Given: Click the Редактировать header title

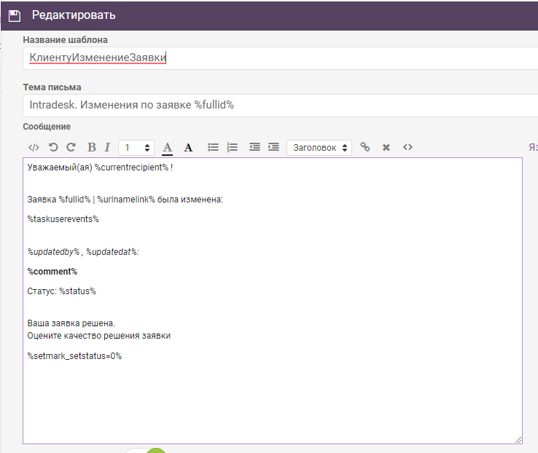Looking at the screenshot, I should click(74, 15).
